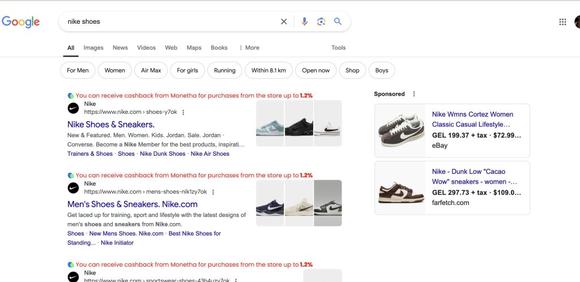Open the Google apps grid
This screenshot has width=580, height=282.
pos(562,22)
